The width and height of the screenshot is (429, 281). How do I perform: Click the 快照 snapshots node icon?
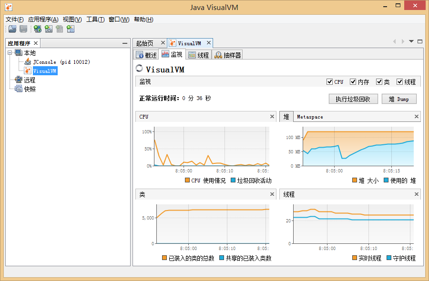coord(19,89)
